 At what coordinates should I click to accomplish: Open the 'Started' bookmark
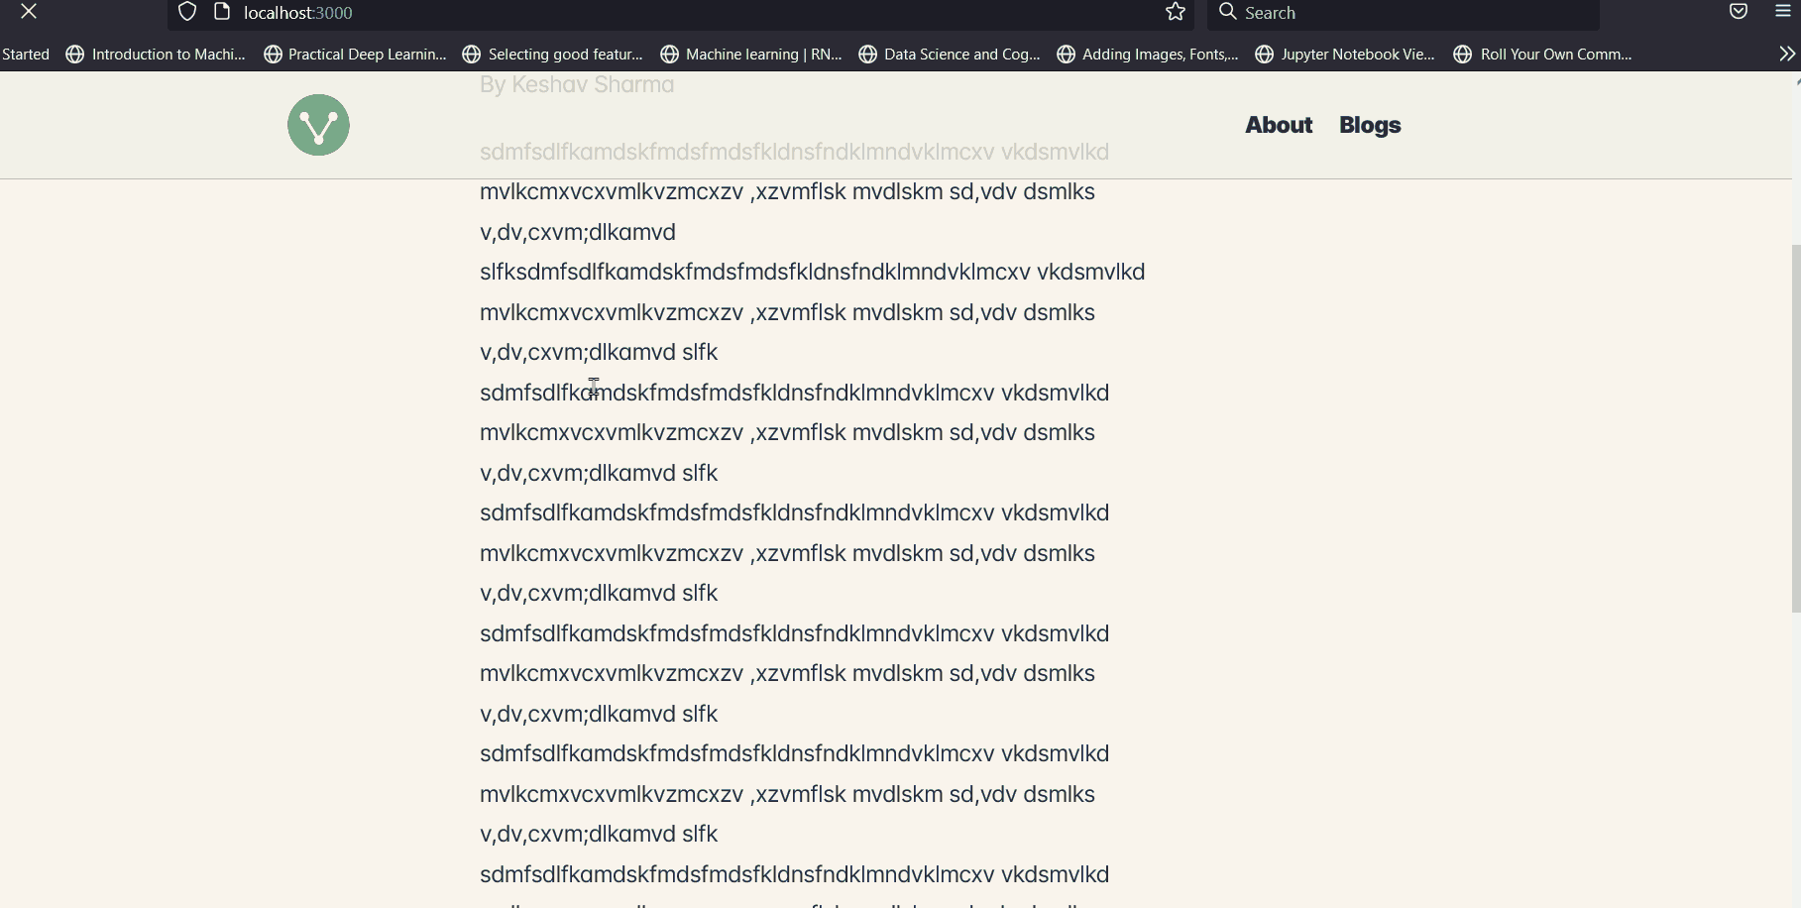26,55
